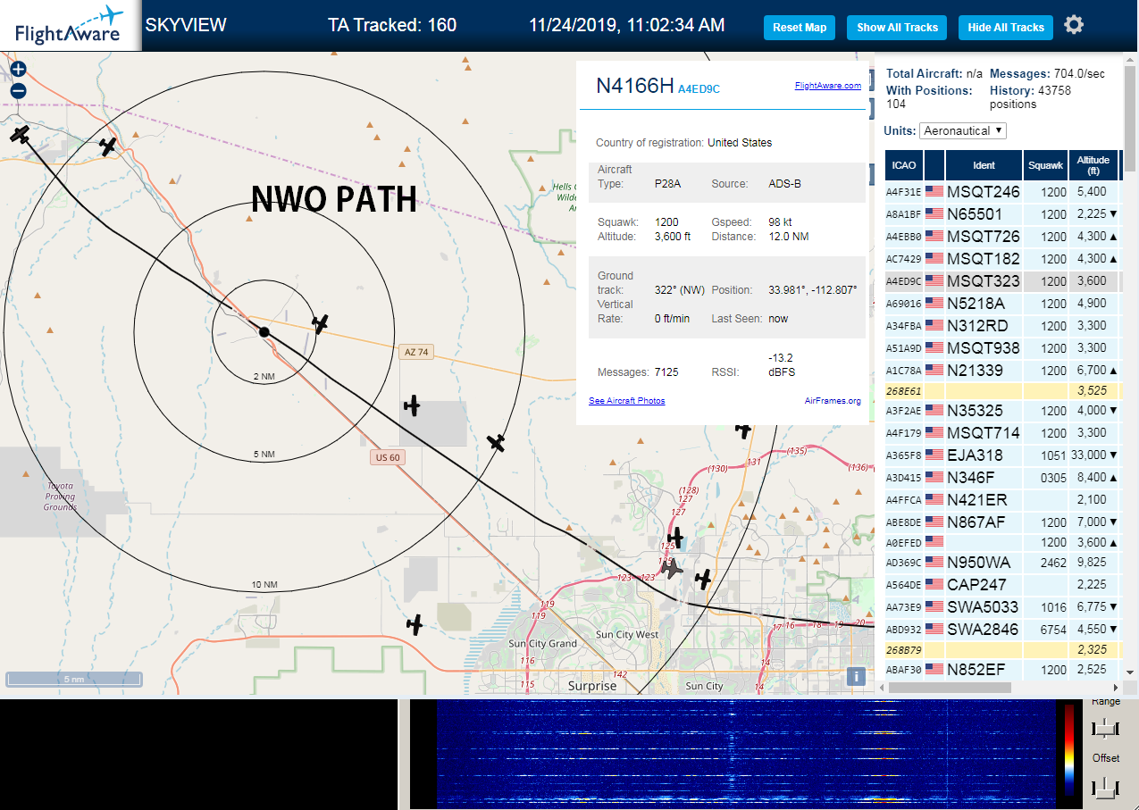Click the US flag in EJA318 row
1139x810 pixels.
tap(934, 455)
